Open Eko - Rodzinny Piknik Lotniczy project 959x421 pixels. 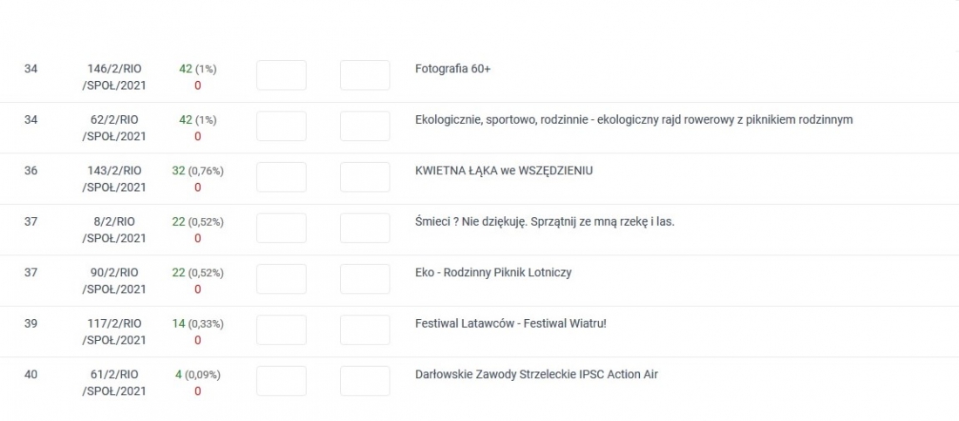coord(493,273)
